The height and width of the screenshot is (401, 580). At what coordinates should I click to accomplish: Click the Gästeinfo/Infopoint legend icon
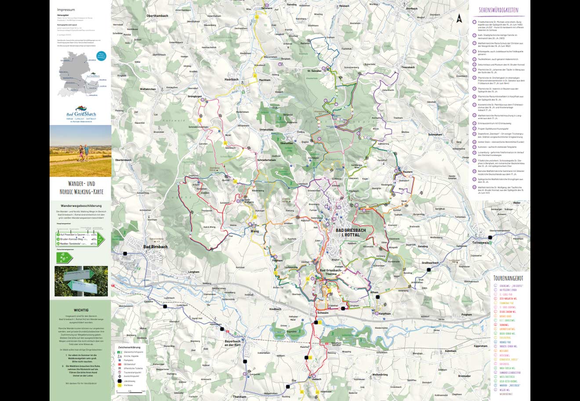(119, 352)
